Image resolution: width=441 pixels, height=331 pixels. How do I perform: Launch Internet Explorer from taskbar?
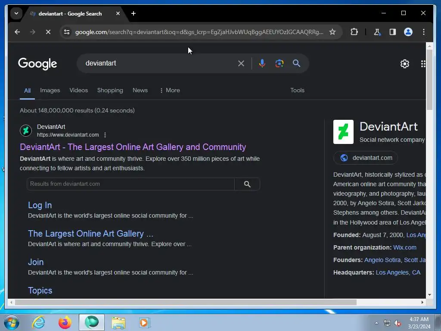pos(38,322)
